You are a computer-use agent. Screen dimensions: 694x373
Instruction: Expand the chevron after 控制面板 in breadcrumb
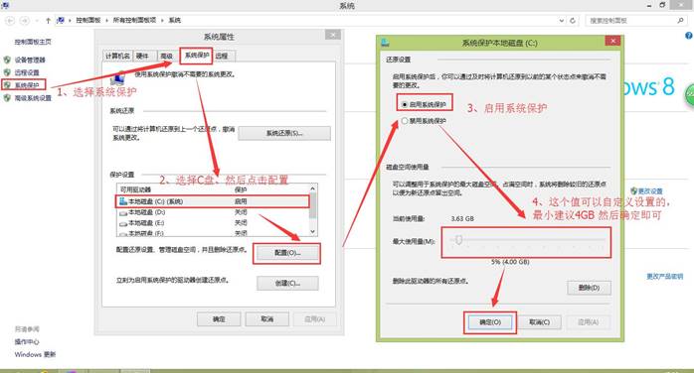tap(106, 20)
